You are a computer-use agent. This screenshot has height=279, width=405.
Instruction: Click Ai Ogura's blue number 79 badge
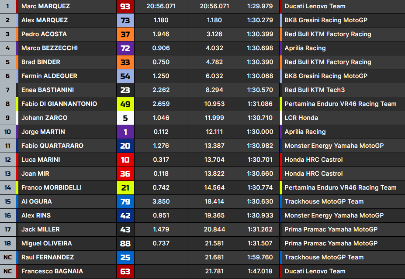(x=125, y=202)
